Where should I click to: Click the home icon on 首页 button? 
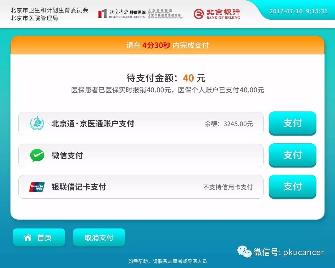point(27,238)
